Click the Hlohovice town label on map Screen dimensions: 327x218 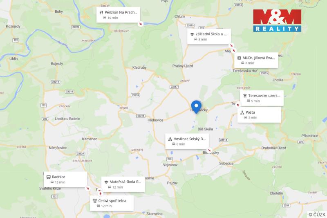coord(155,120)
